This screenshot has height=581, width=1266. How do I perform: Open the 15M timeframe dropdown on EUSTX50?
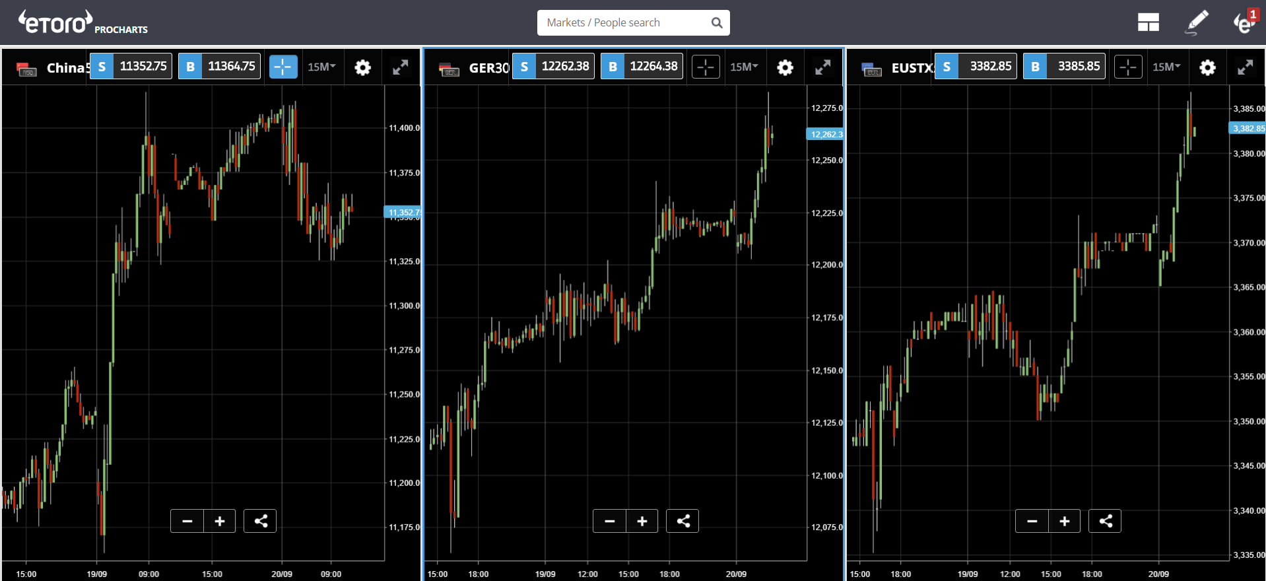[1167, 67]
